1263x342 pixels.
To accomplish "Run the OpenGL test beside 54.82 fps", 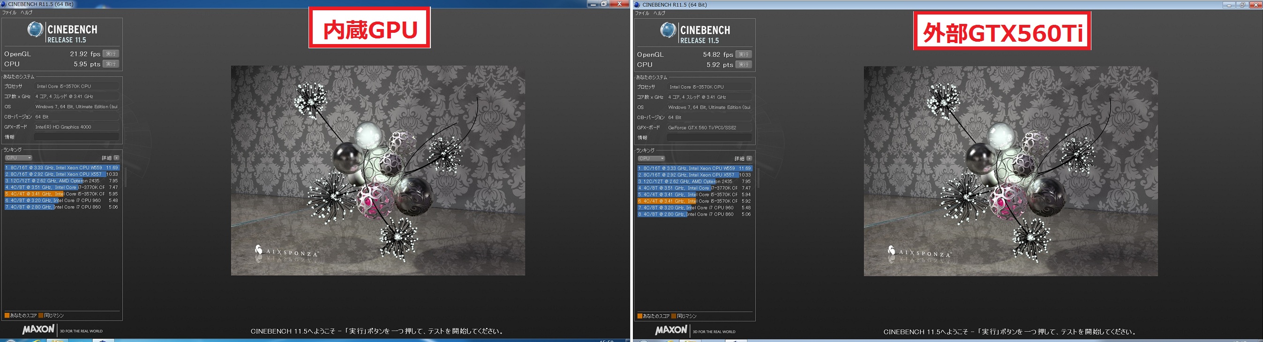I will 744,54.
